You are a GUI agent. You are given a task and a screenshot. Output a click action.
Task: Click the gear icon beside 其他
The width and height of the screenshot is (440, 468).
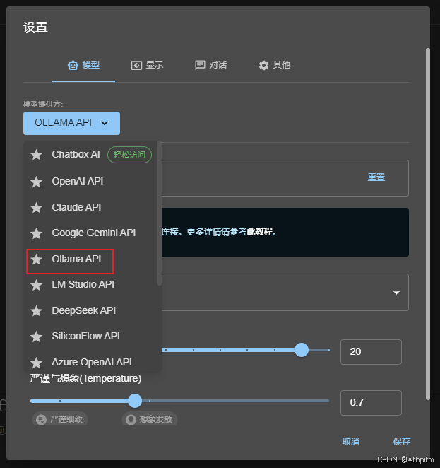(x=263, y=65)
